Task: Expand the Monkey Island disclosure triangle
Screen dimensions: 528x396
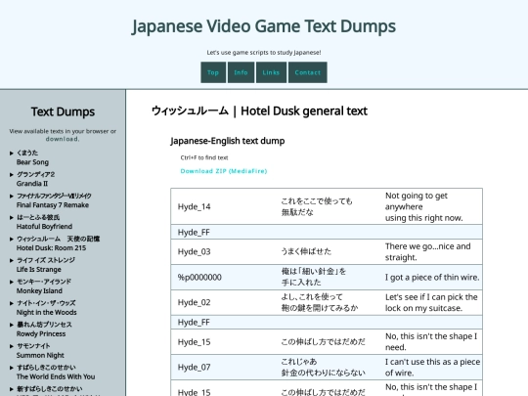Action: pos(12,282)
